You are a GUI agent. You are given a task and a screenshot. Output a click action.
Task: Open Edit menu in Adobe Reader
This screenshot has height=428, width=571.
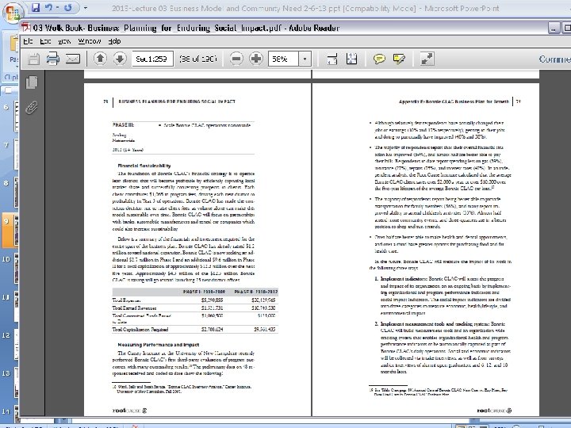(45, 41)
